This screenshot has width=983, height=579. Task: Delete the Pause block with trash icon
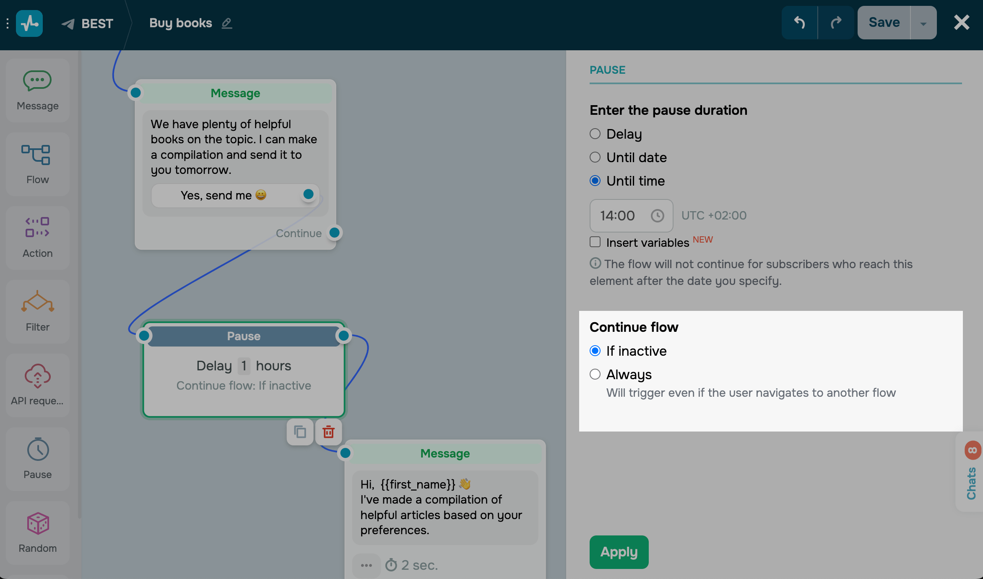(x=328, y=432)
